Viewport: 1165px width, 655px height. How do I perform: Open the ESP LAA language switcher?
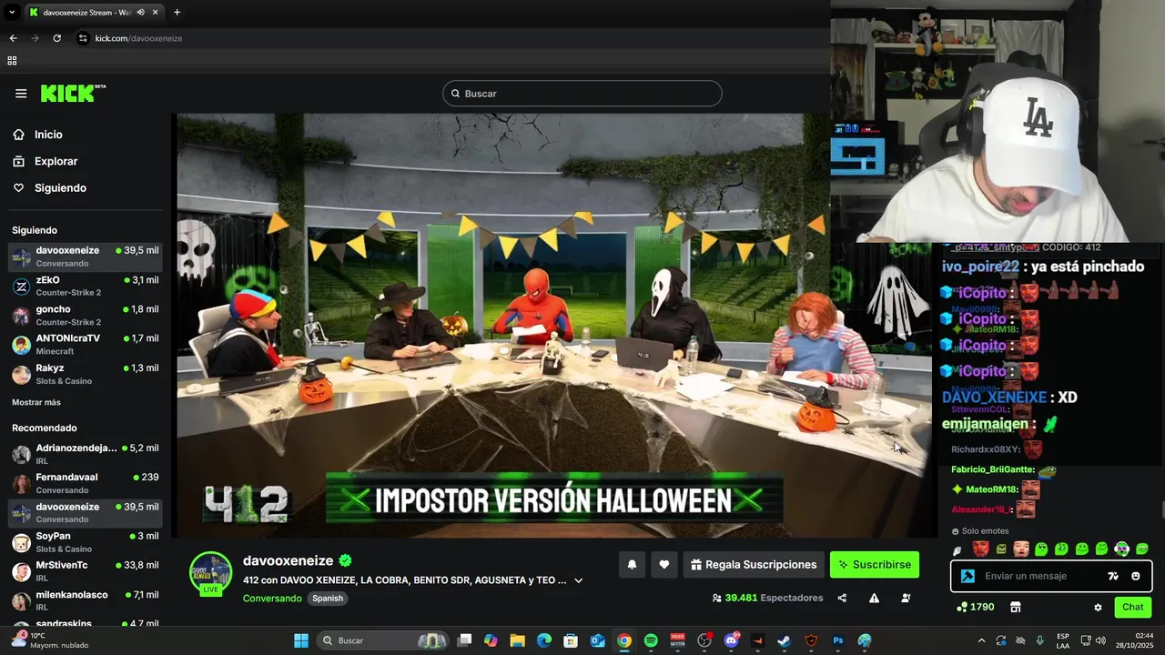tap(1063, 640)
